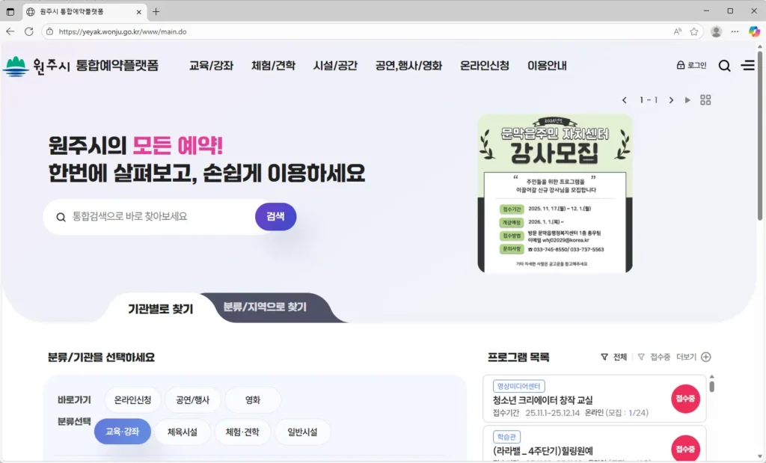Open the browser settings ellipsis menu

click(732, 31)
